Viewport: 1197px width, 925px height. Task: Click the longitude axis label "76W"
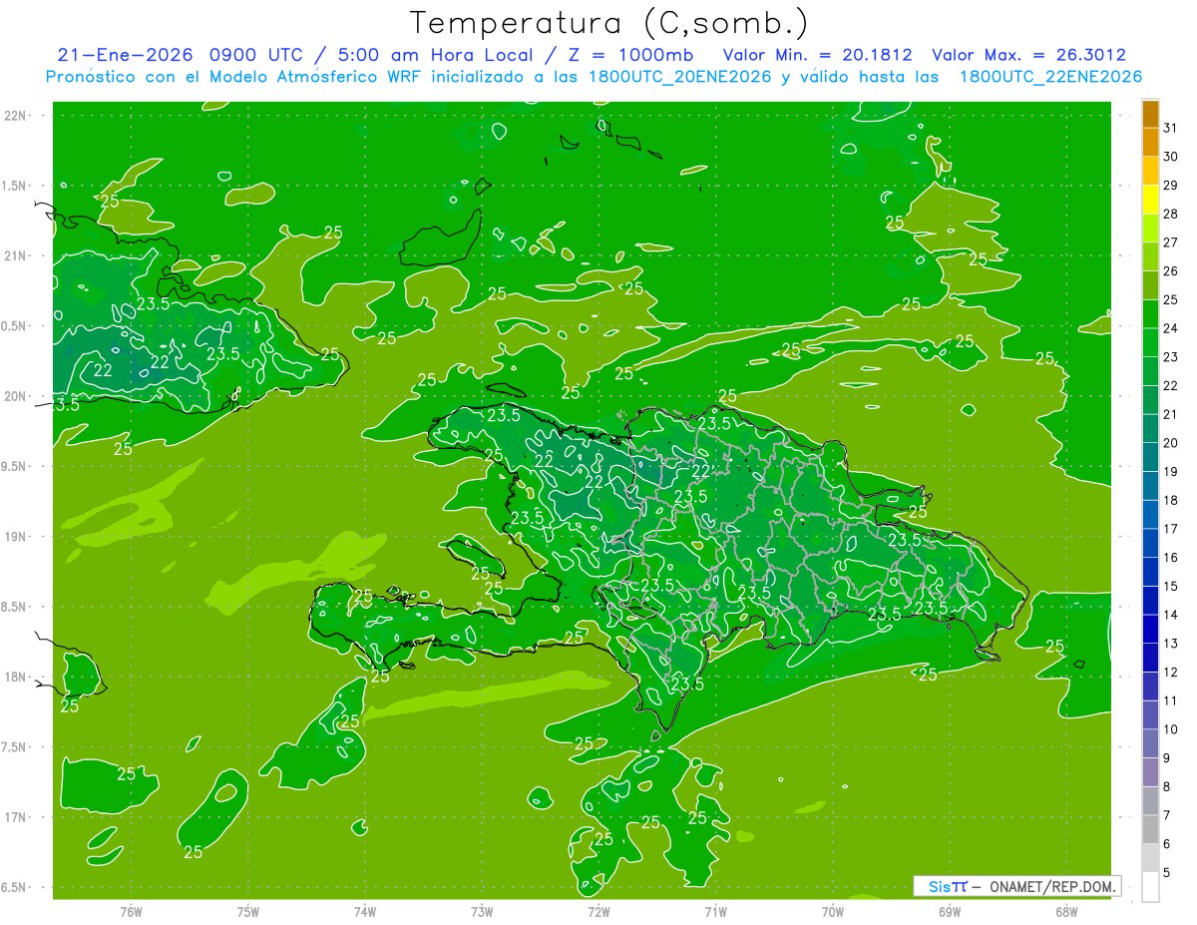(x=131, y=912)
